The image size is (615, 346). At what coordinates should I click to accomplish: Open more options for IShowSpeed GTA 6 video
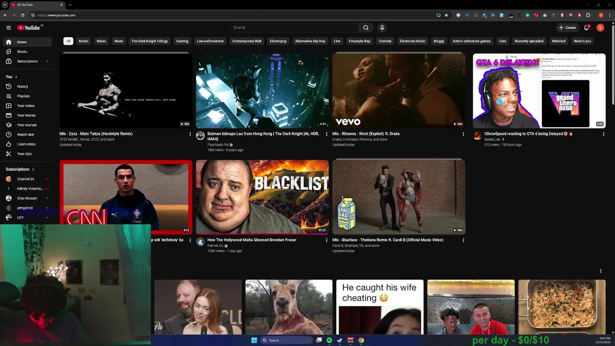603,134
